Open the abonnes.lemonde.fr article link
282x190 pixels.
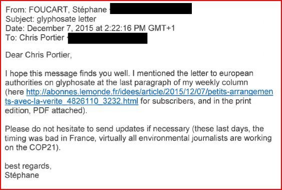(x=150, y=92)
